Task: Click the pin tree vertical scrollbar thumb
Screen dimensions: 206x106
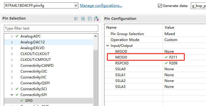Action: [95, 78]
